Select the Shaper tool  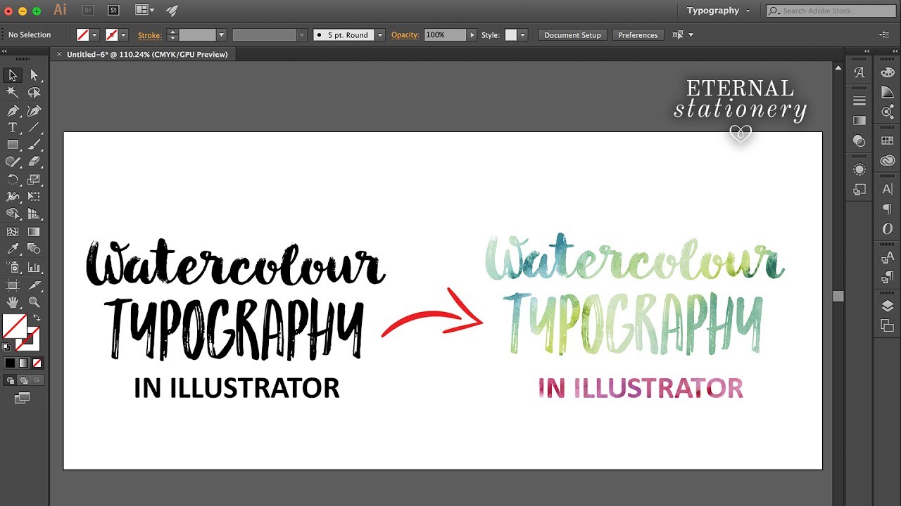[13, 162]
